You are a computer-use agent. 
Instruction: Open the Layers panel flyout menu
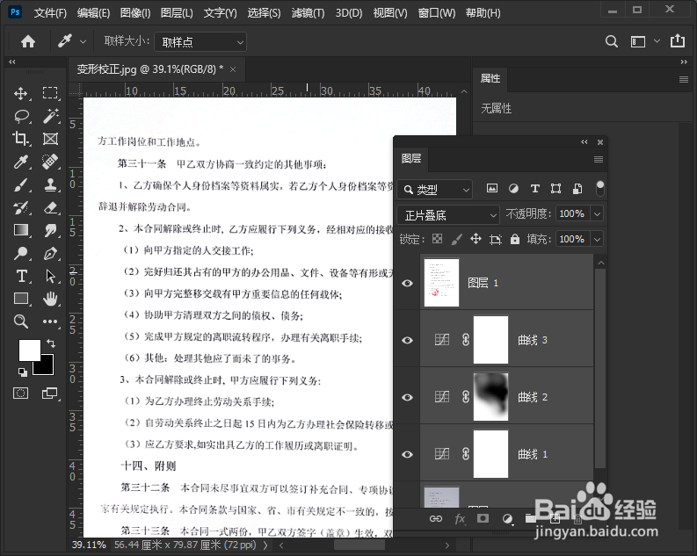click(599, 159)
